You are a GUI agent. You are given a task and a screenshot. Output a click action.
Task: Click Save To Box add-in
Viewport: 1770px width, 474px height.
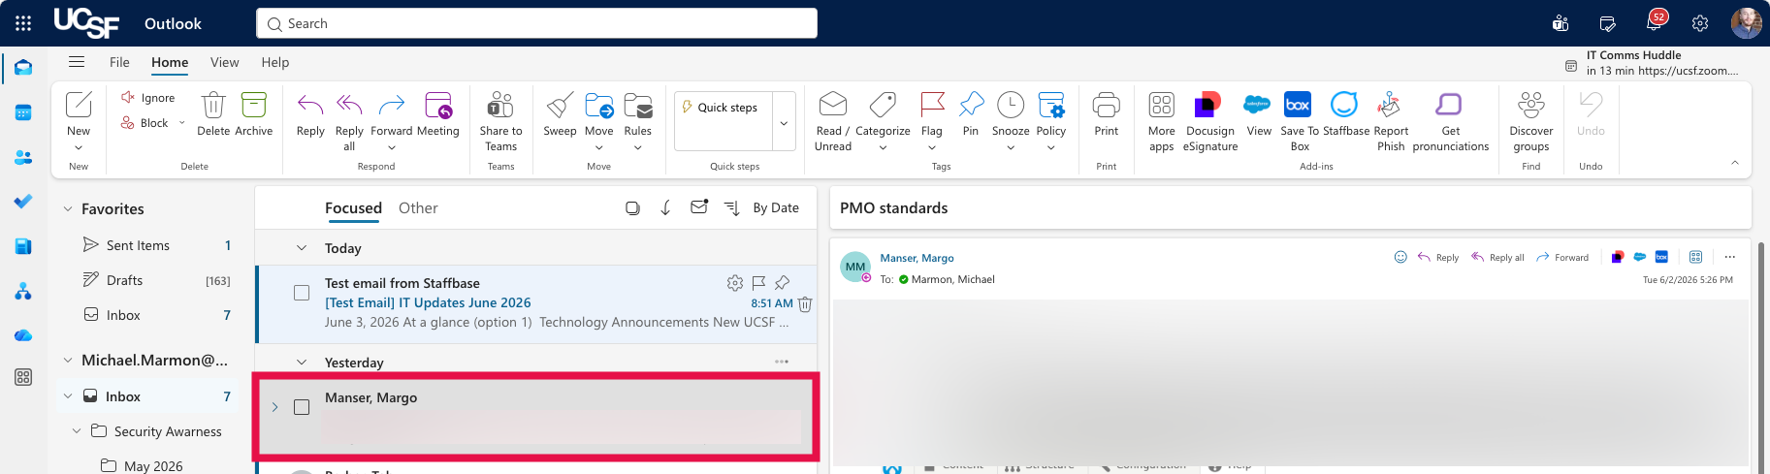(x=1300, y=121)
